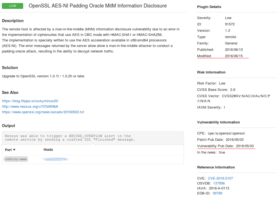Open the openssl.org secadv 20160503.txt link

43,112
